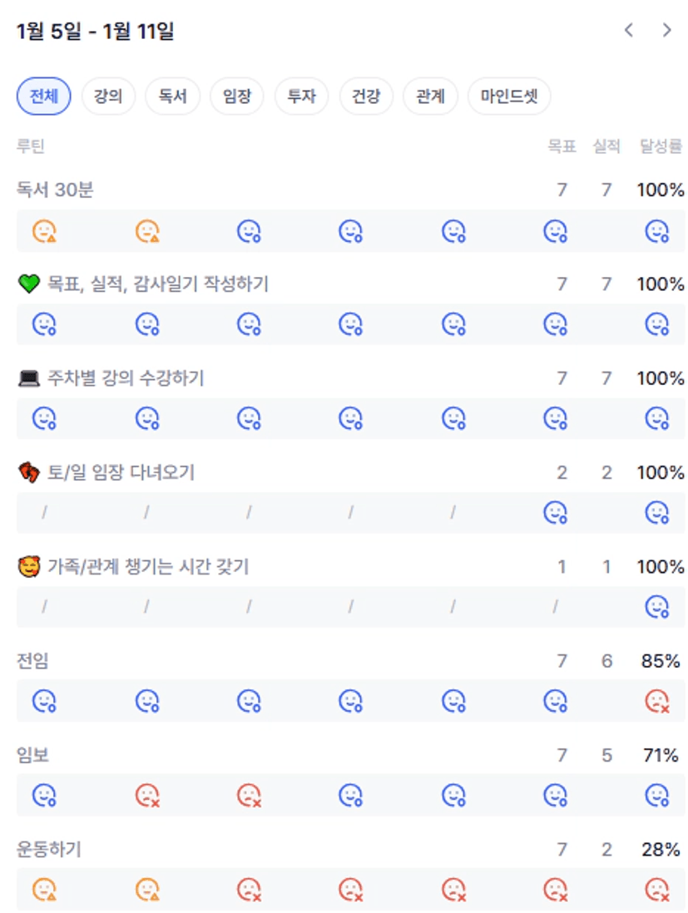Open the 토/일 임장 다녀오기 routine title

(x=121, y=473)
